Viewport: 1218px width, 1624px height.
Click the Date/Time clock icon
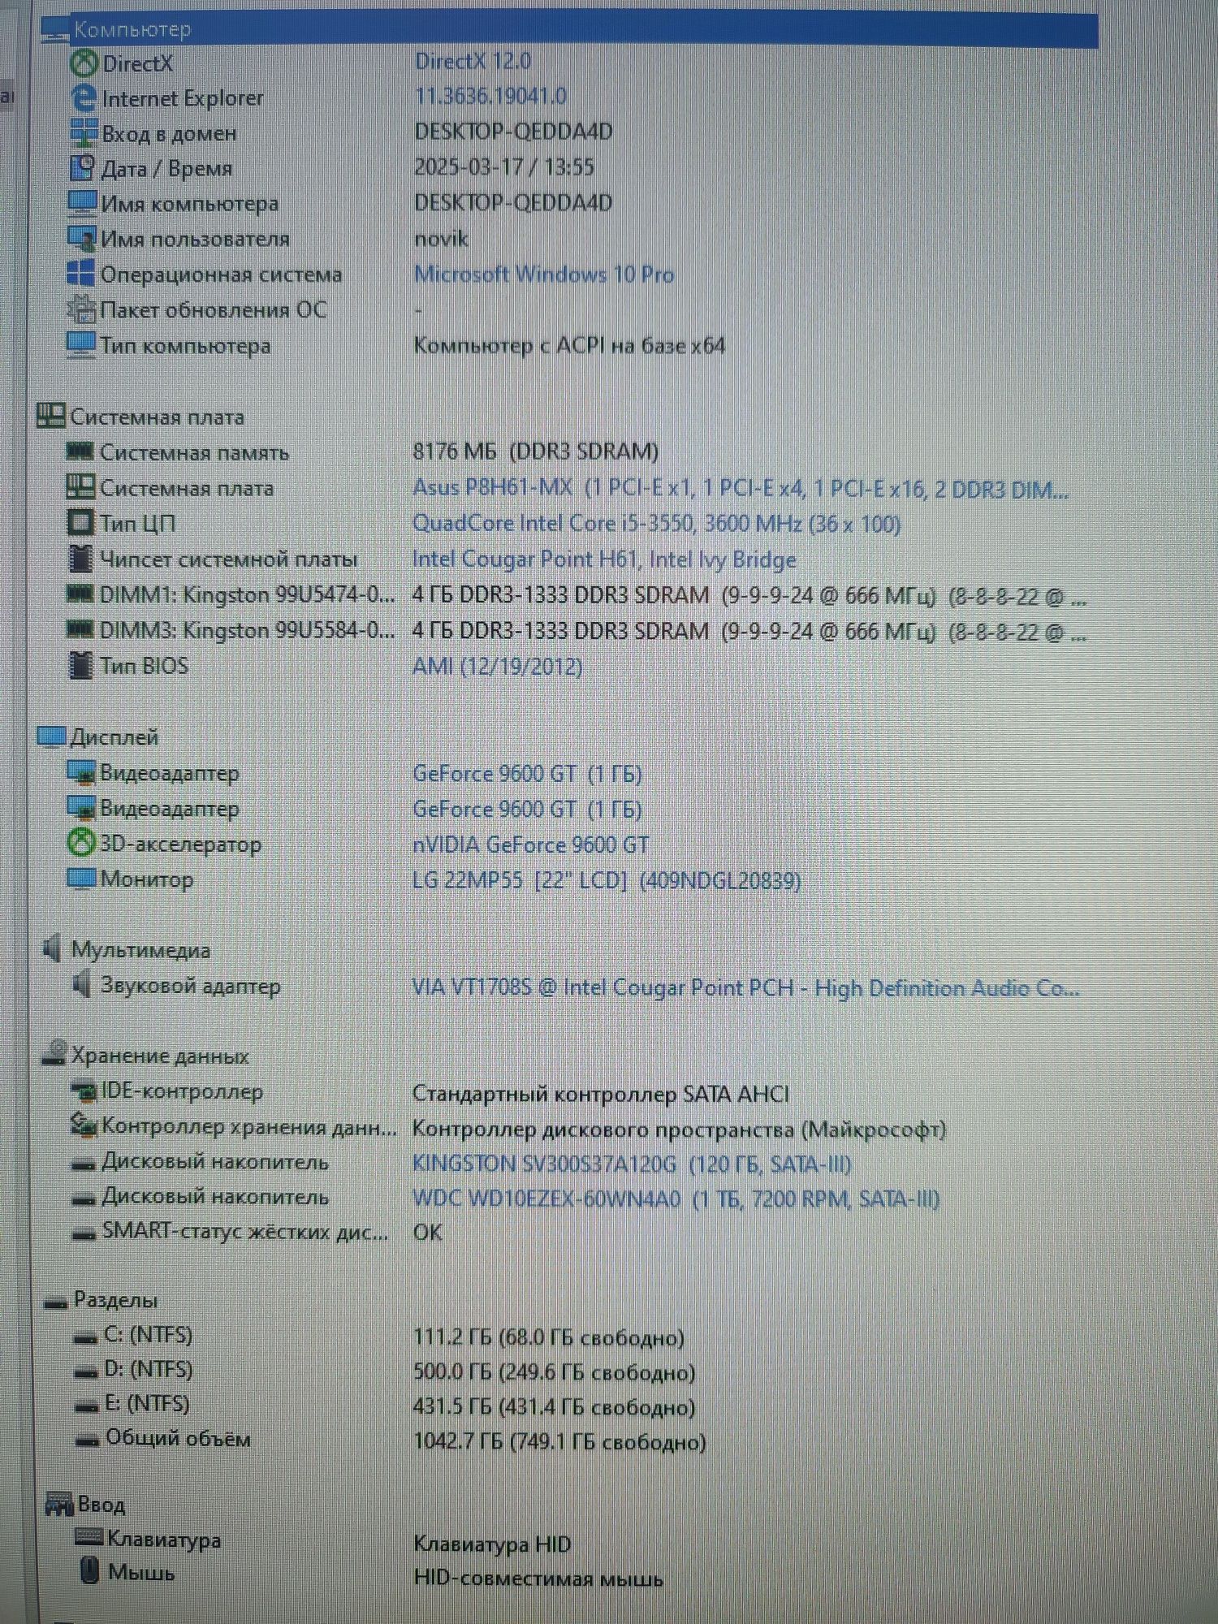pos(82,168)
